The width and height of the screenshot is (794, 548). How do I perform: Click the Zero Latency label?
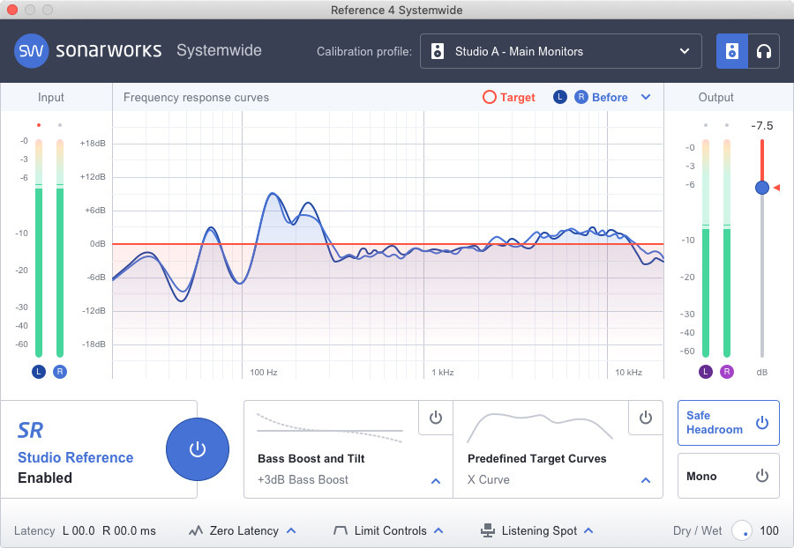pos(244,530)
